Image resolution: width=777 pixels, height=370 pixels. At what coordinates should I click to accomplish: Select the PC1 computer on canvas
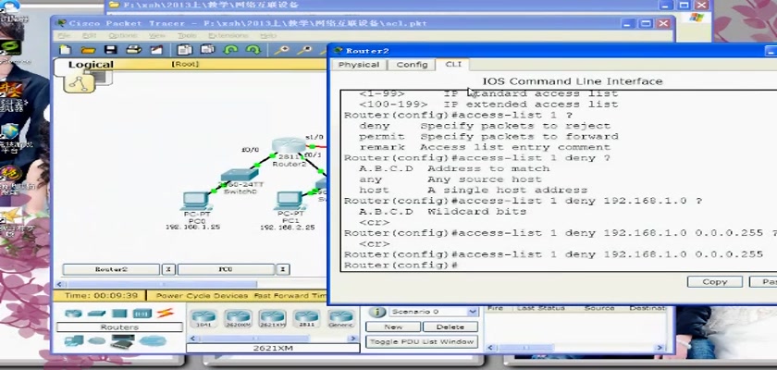[290, 201]
